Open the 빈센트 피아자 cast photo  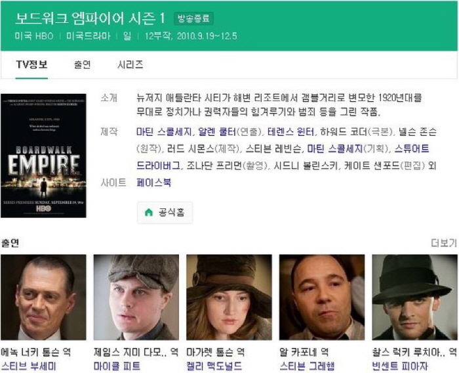pos(414,297)
